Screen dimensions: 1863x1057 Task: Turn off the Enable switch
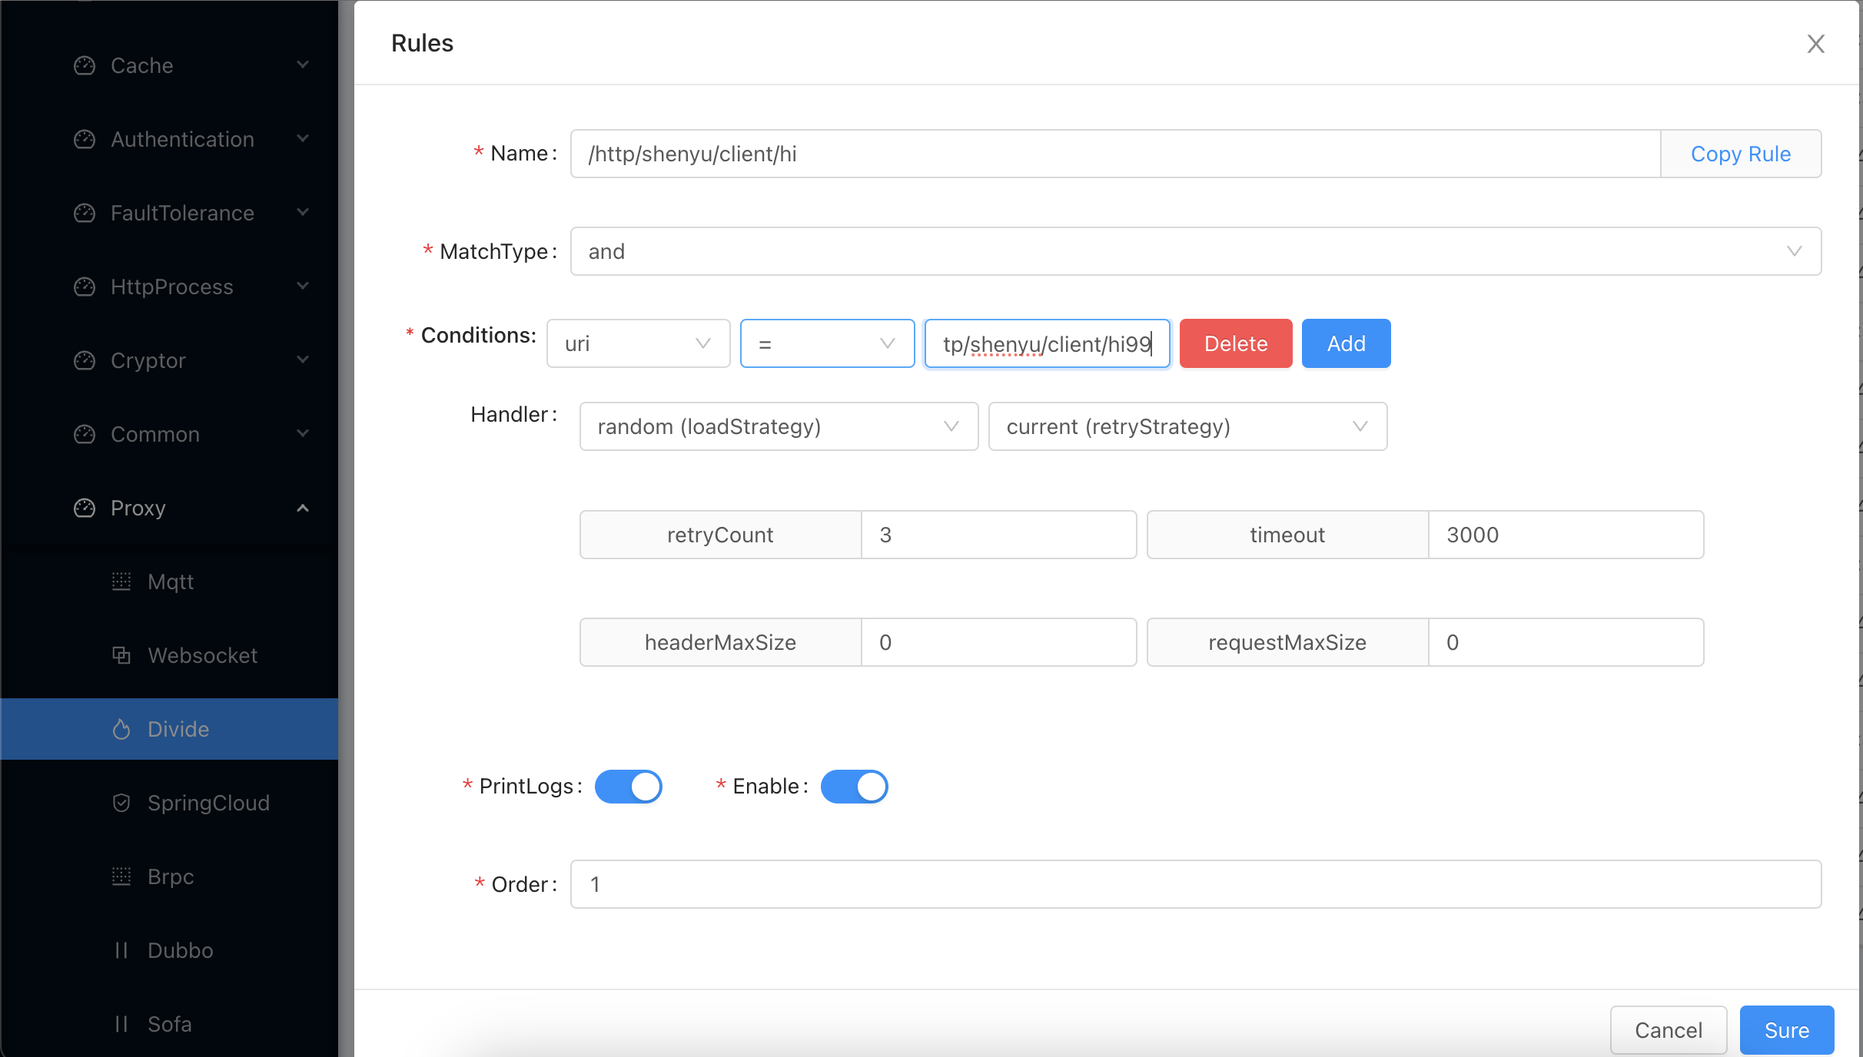coord(854,786)
